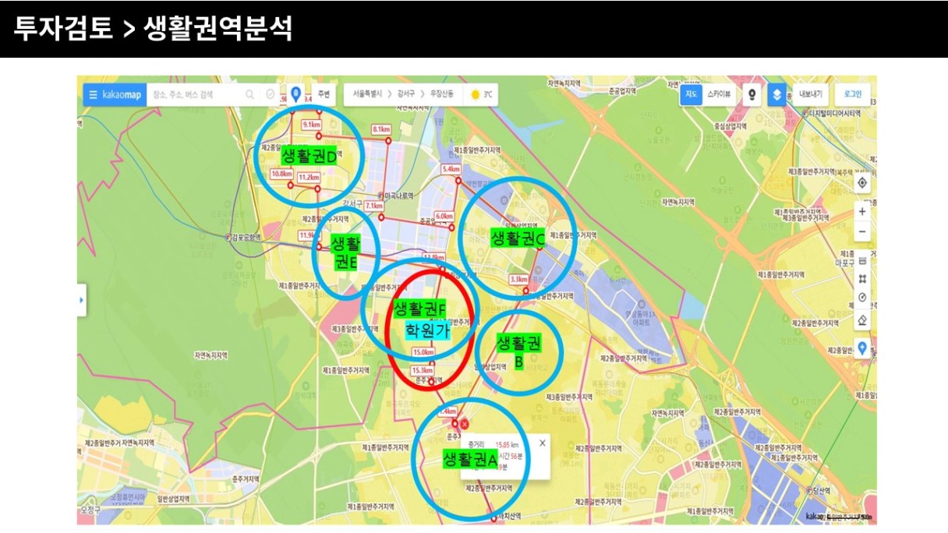Click the 8.1km distance label

(381, 129)
